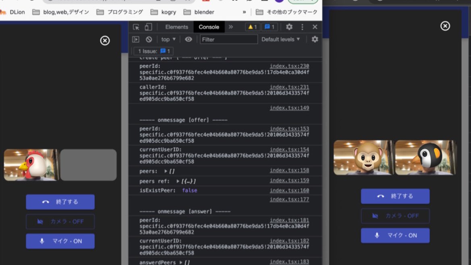Toggle カメラ・OFF in right window
Screen dimensions: 471x265
(395, 216)
